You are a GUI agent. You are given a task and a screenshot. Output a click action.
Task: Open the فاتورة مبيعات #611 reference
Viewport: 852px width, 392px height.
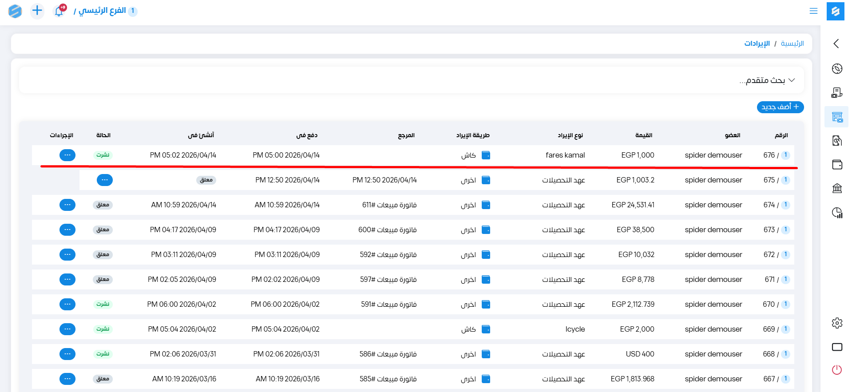pyautogui.click(x=389, y=205)
